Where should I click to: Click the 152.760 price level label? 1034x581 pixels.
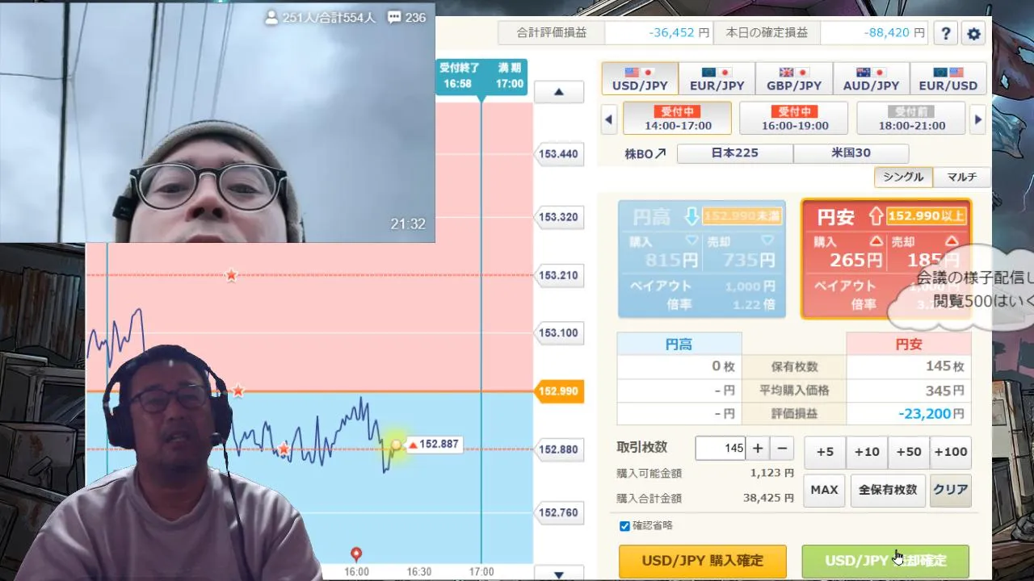click(558, 512)
